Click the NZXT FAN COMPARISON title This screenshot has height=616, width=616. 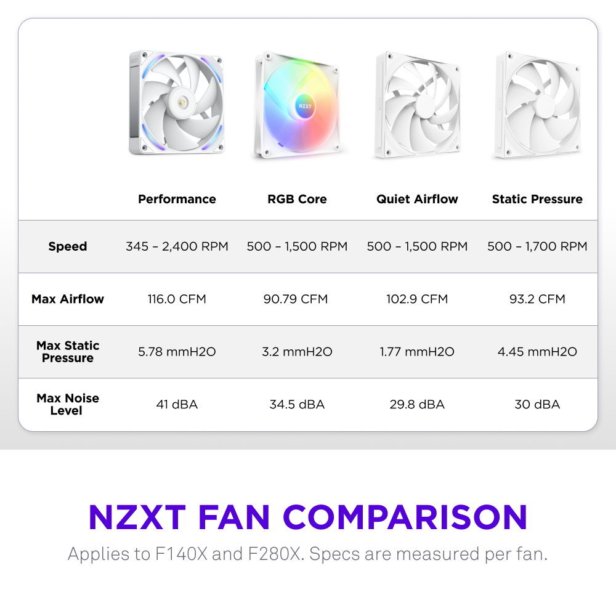(308, 516)
